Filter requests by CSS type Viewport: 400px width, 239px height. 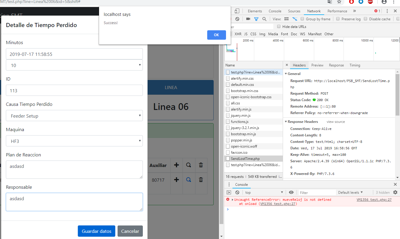[x=253, y=34]
